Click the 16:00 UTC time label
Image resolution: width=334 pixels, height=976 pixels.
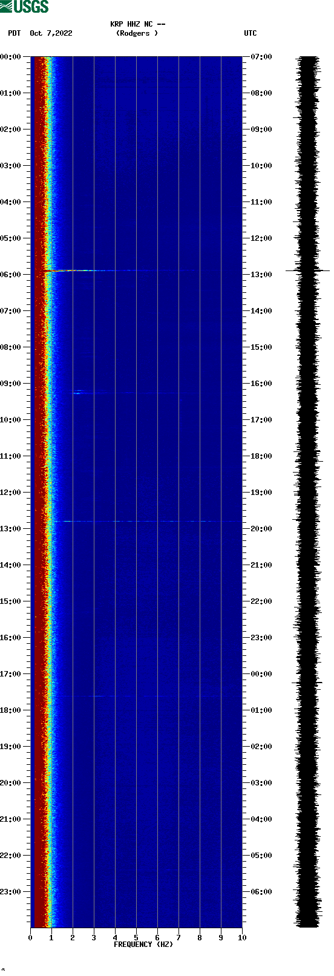tap(261, 384)
